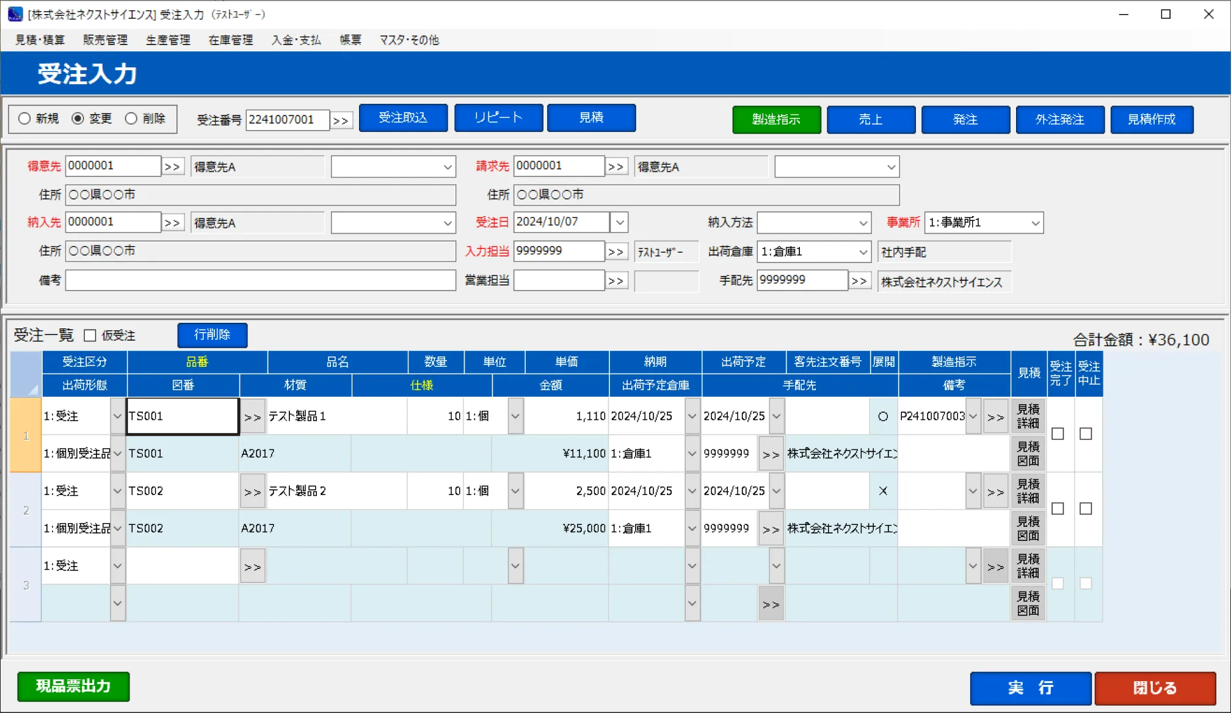This screenshot has width=1231, height=713.
Task: Click the green 製造指示 button
Action: coord(776,120)
